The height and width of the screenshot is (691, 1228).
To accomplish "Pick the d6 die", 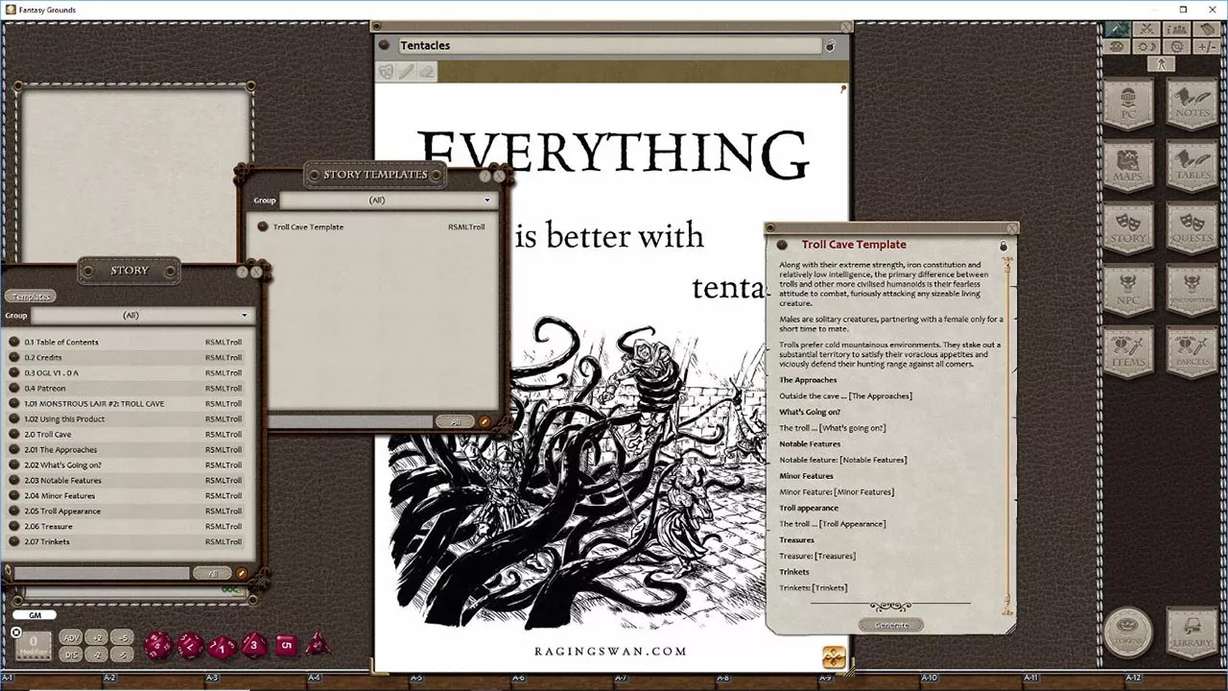I will pyautogui.click(x=286, y=645).
